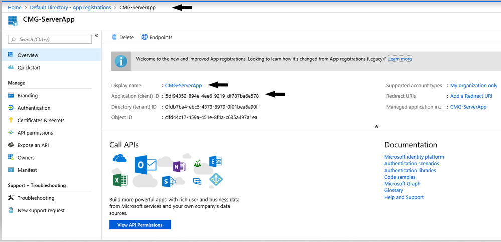The width and height of the screenshot is (501, 242).
Task: Go to API permissions in the menu
Action: [x=51, y=132]
